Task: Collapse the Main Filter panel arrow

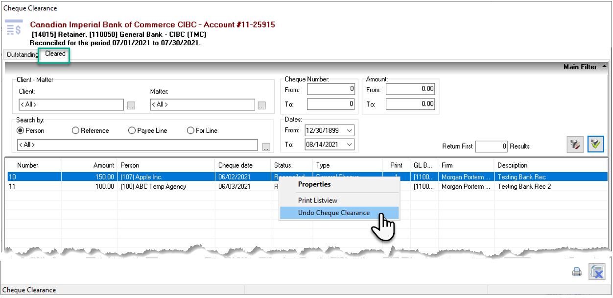Action: click(x=604, y=67)
